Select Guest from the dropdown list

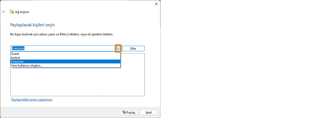coord(15,54)
